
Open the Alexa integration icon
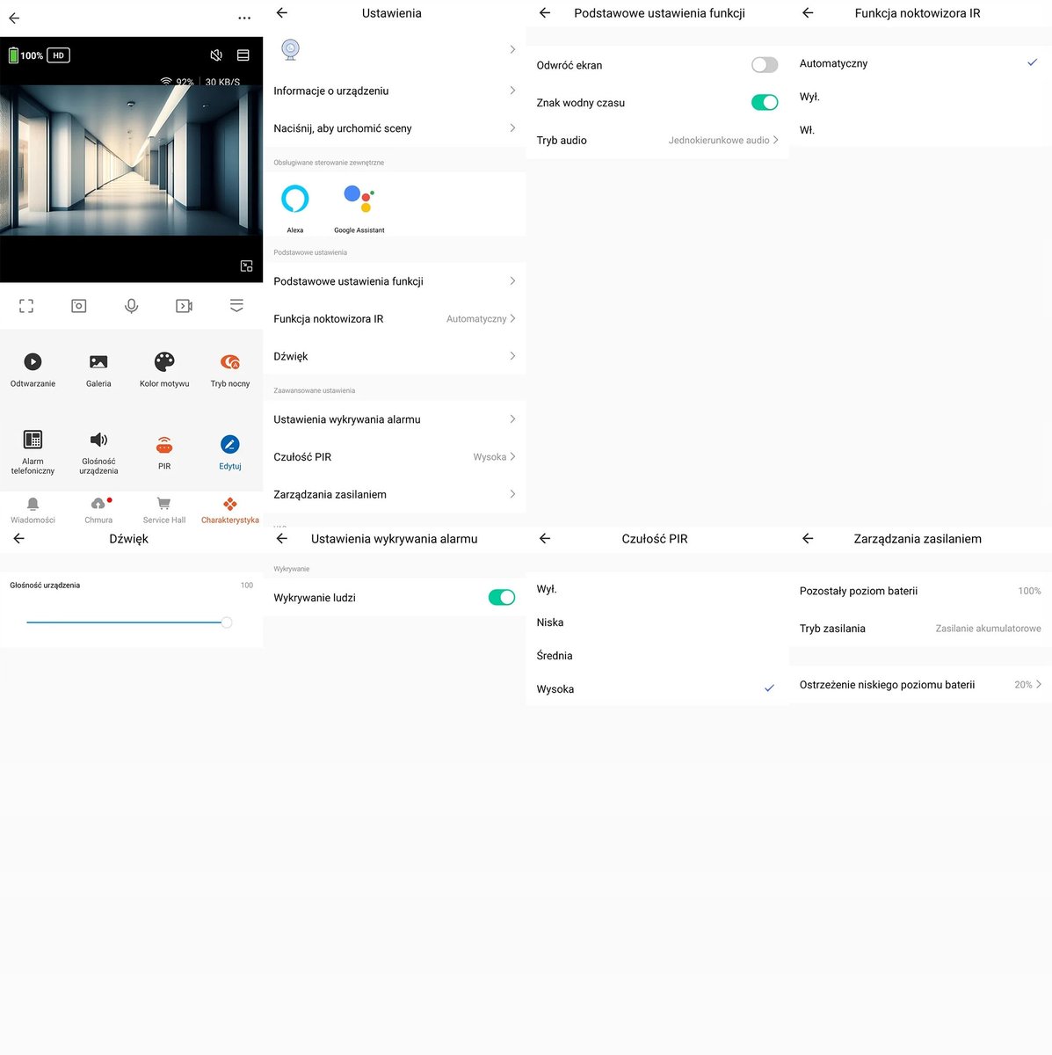coord(295,200)
